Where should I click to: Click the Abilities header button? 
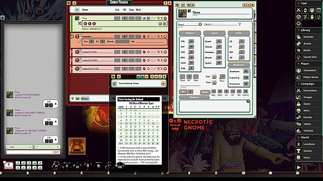[x=190, y=33]
